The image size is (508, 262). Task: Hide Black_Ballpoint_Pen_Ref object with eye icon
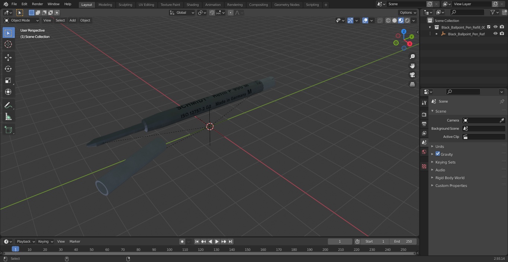(495, 34)
